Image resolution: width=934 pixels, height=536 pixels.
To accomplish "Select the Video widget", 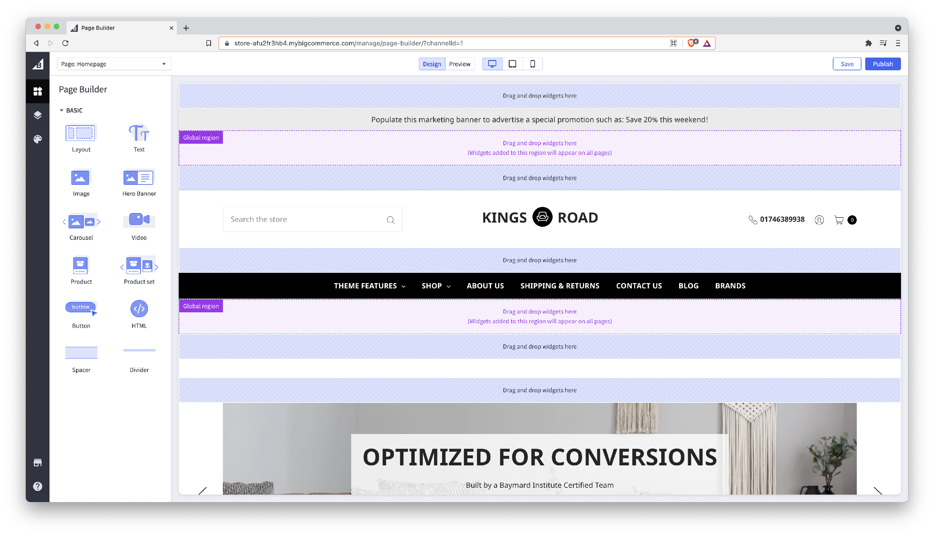I will (x=139, y=220).
